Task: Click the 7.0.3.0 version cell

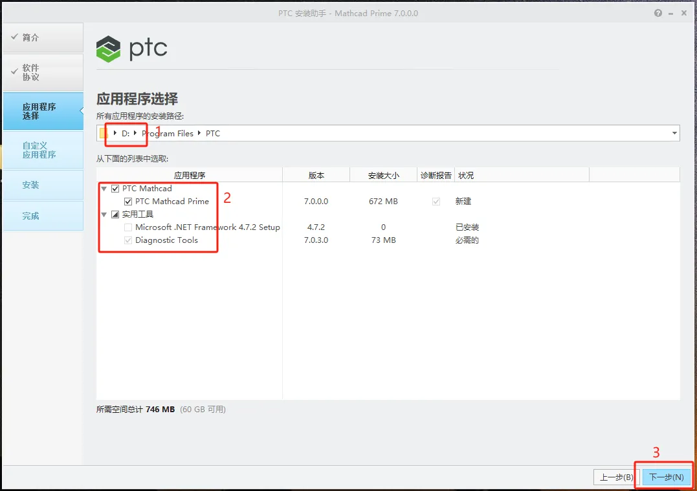Action: (316, 240)
